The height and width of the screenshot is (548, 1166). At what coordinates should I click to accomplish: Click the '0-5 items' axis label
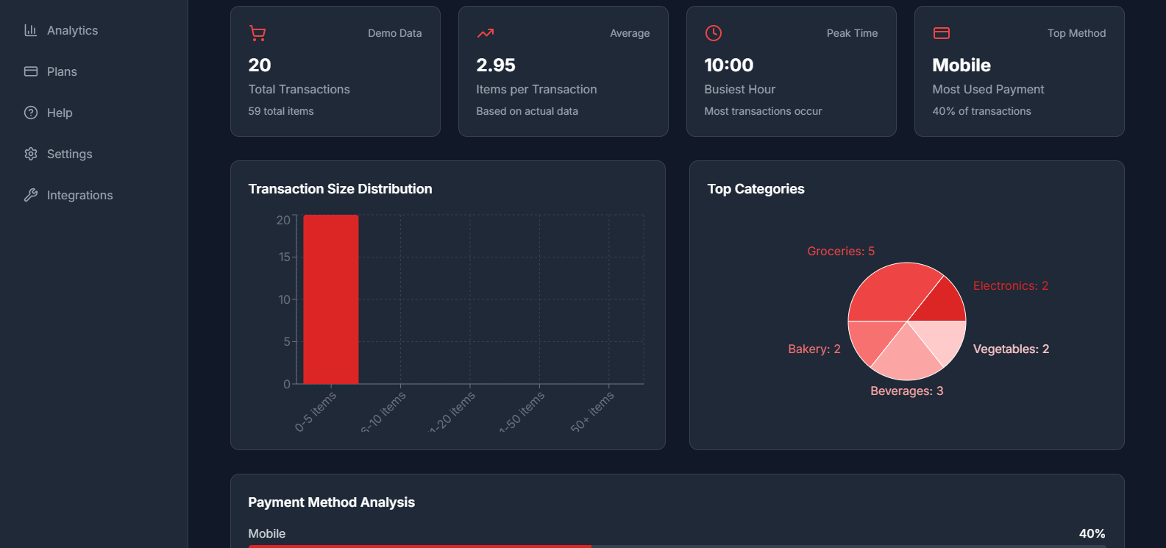[316, 411]
